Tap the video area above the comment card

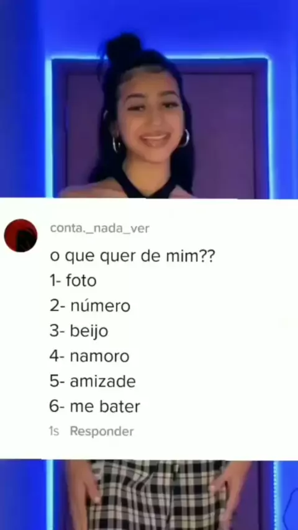point(149,99)
